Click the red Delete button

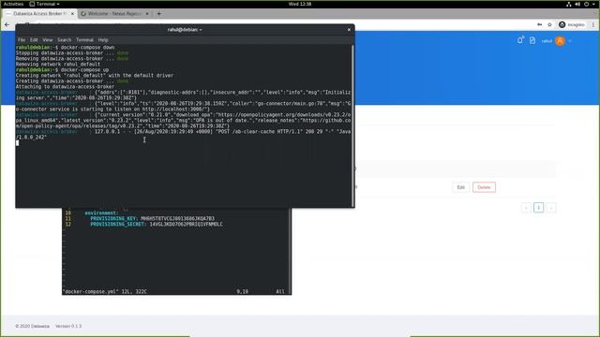tap(484, 187)
